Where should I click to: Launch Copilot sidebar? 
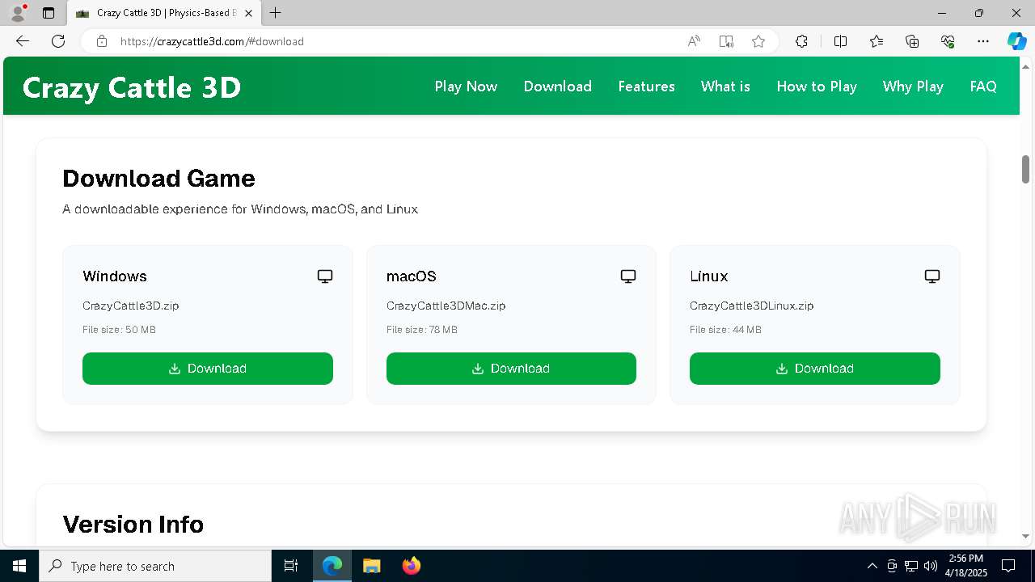click(x=1016, y=41)
